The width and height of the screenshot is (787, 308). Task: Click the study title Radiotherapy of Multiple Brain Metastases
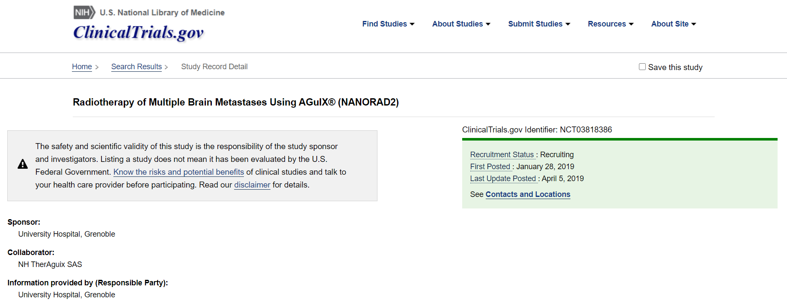[236, 102]
